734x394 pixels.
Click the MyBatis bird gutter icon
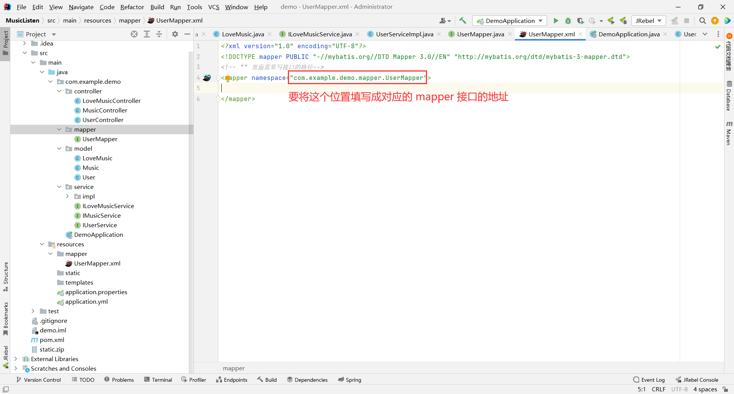coord(207,78)
